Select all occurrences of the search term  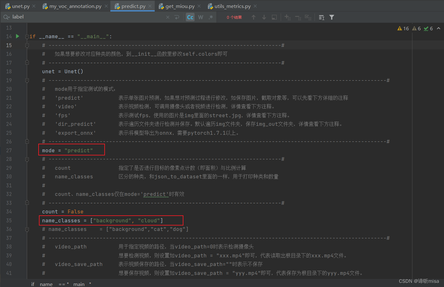tap(308, 17)
